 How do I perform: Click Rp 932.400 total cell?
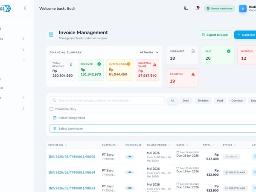[212, 157]
